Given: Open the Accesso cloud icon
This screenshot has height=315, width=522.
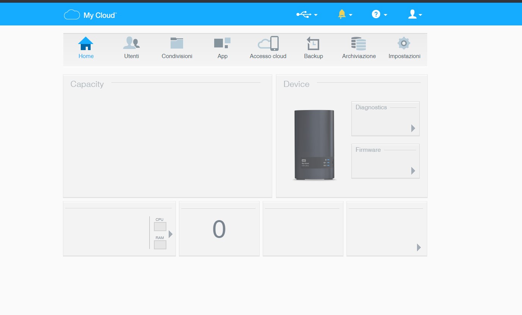Looking at the screenshot, I should [268, 43].
